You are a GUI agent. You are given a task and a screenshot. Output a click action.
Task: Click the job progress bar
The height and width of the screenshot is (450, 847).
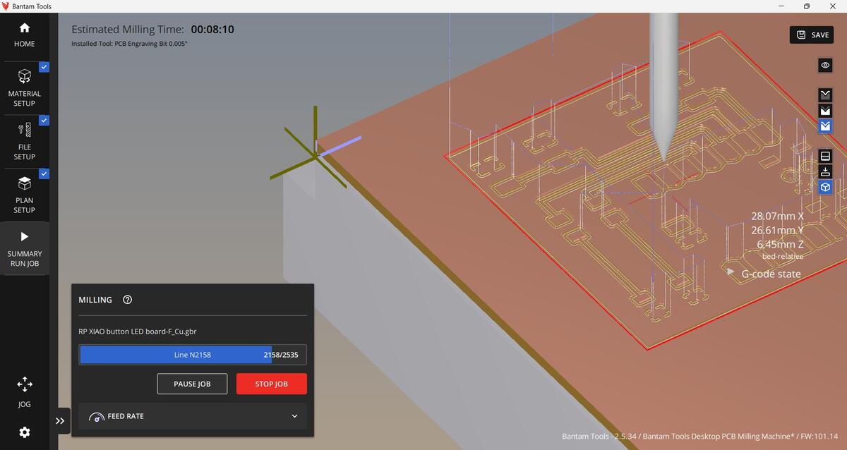193,355
